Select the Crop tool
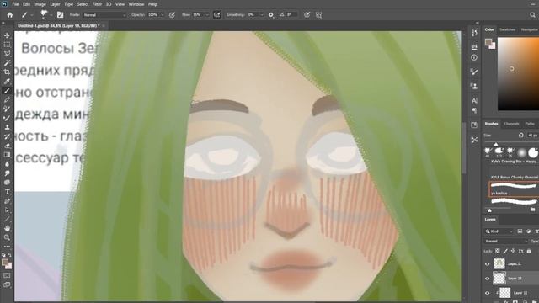The height and width of the screenshot is (303, 539). 7,72
